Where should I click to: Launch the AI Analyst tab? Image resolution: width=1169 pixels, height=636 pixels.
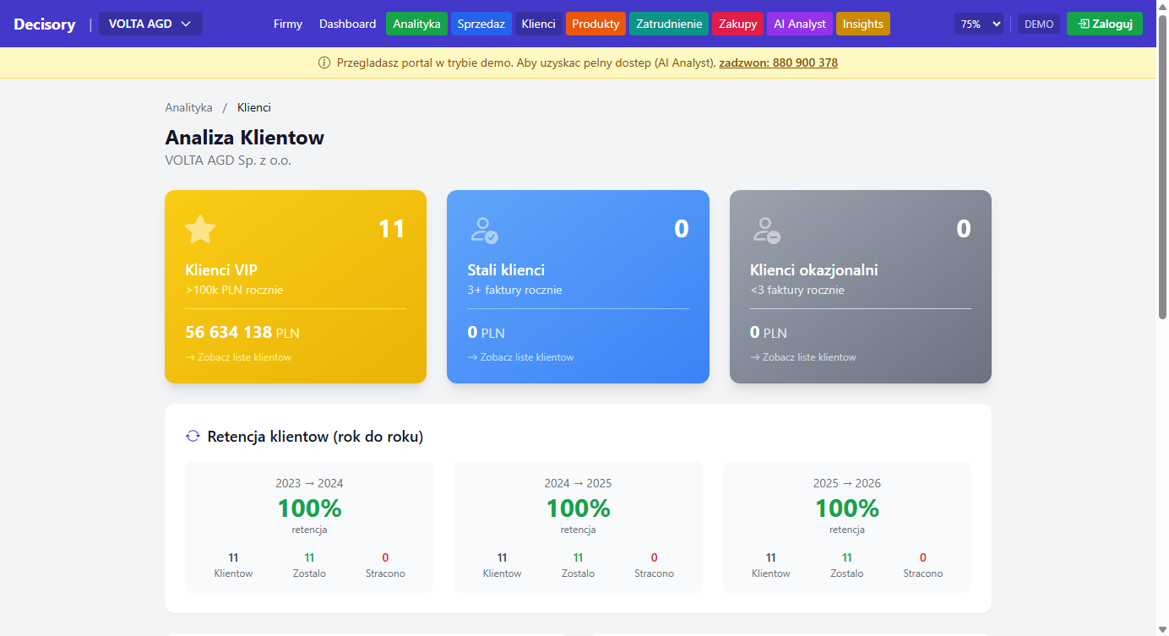pyautogui.click(x=800, y=24)
